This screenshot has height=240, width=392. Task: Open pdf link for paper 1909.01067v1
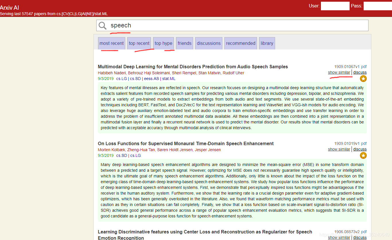tap(364, 67)
